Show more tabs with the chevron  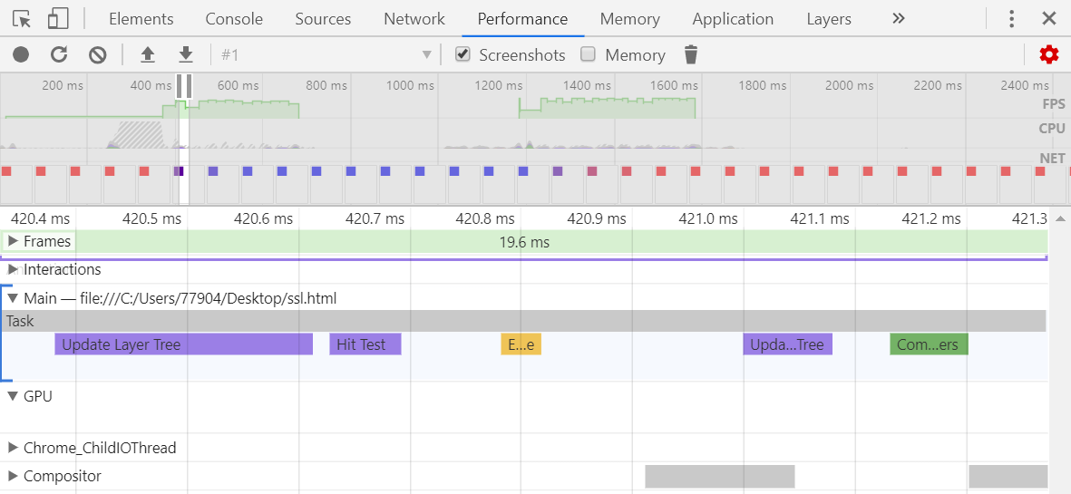pyautogui.click(x=898, y=18)
